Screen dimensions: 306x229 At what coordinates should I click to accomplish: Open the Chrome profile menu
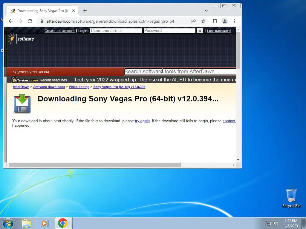click(225, 21)
